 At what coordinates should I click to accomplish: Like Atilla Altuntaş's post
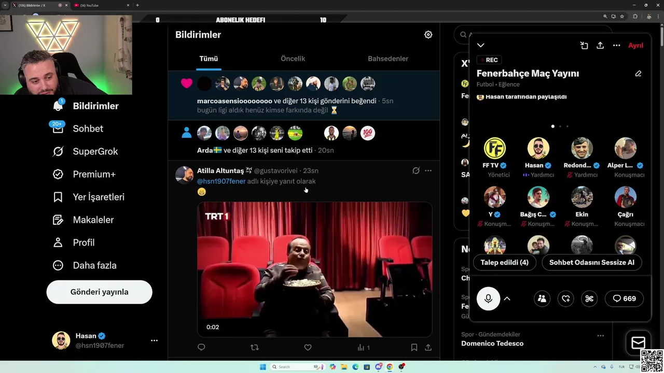click(x=308, y=348)
